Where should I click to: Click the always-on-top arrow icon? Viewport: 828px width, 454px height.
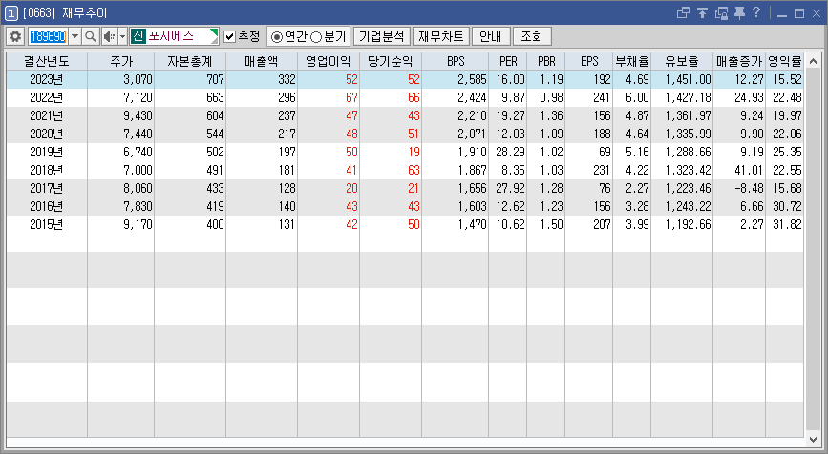[x=702, y=12]
